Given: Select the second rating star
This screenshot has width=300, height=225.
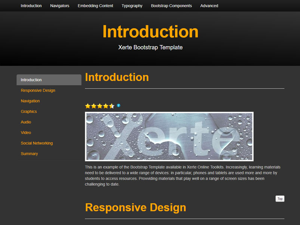Looking at the screenshot, I should pyautogui.click(x=94, y=106).
